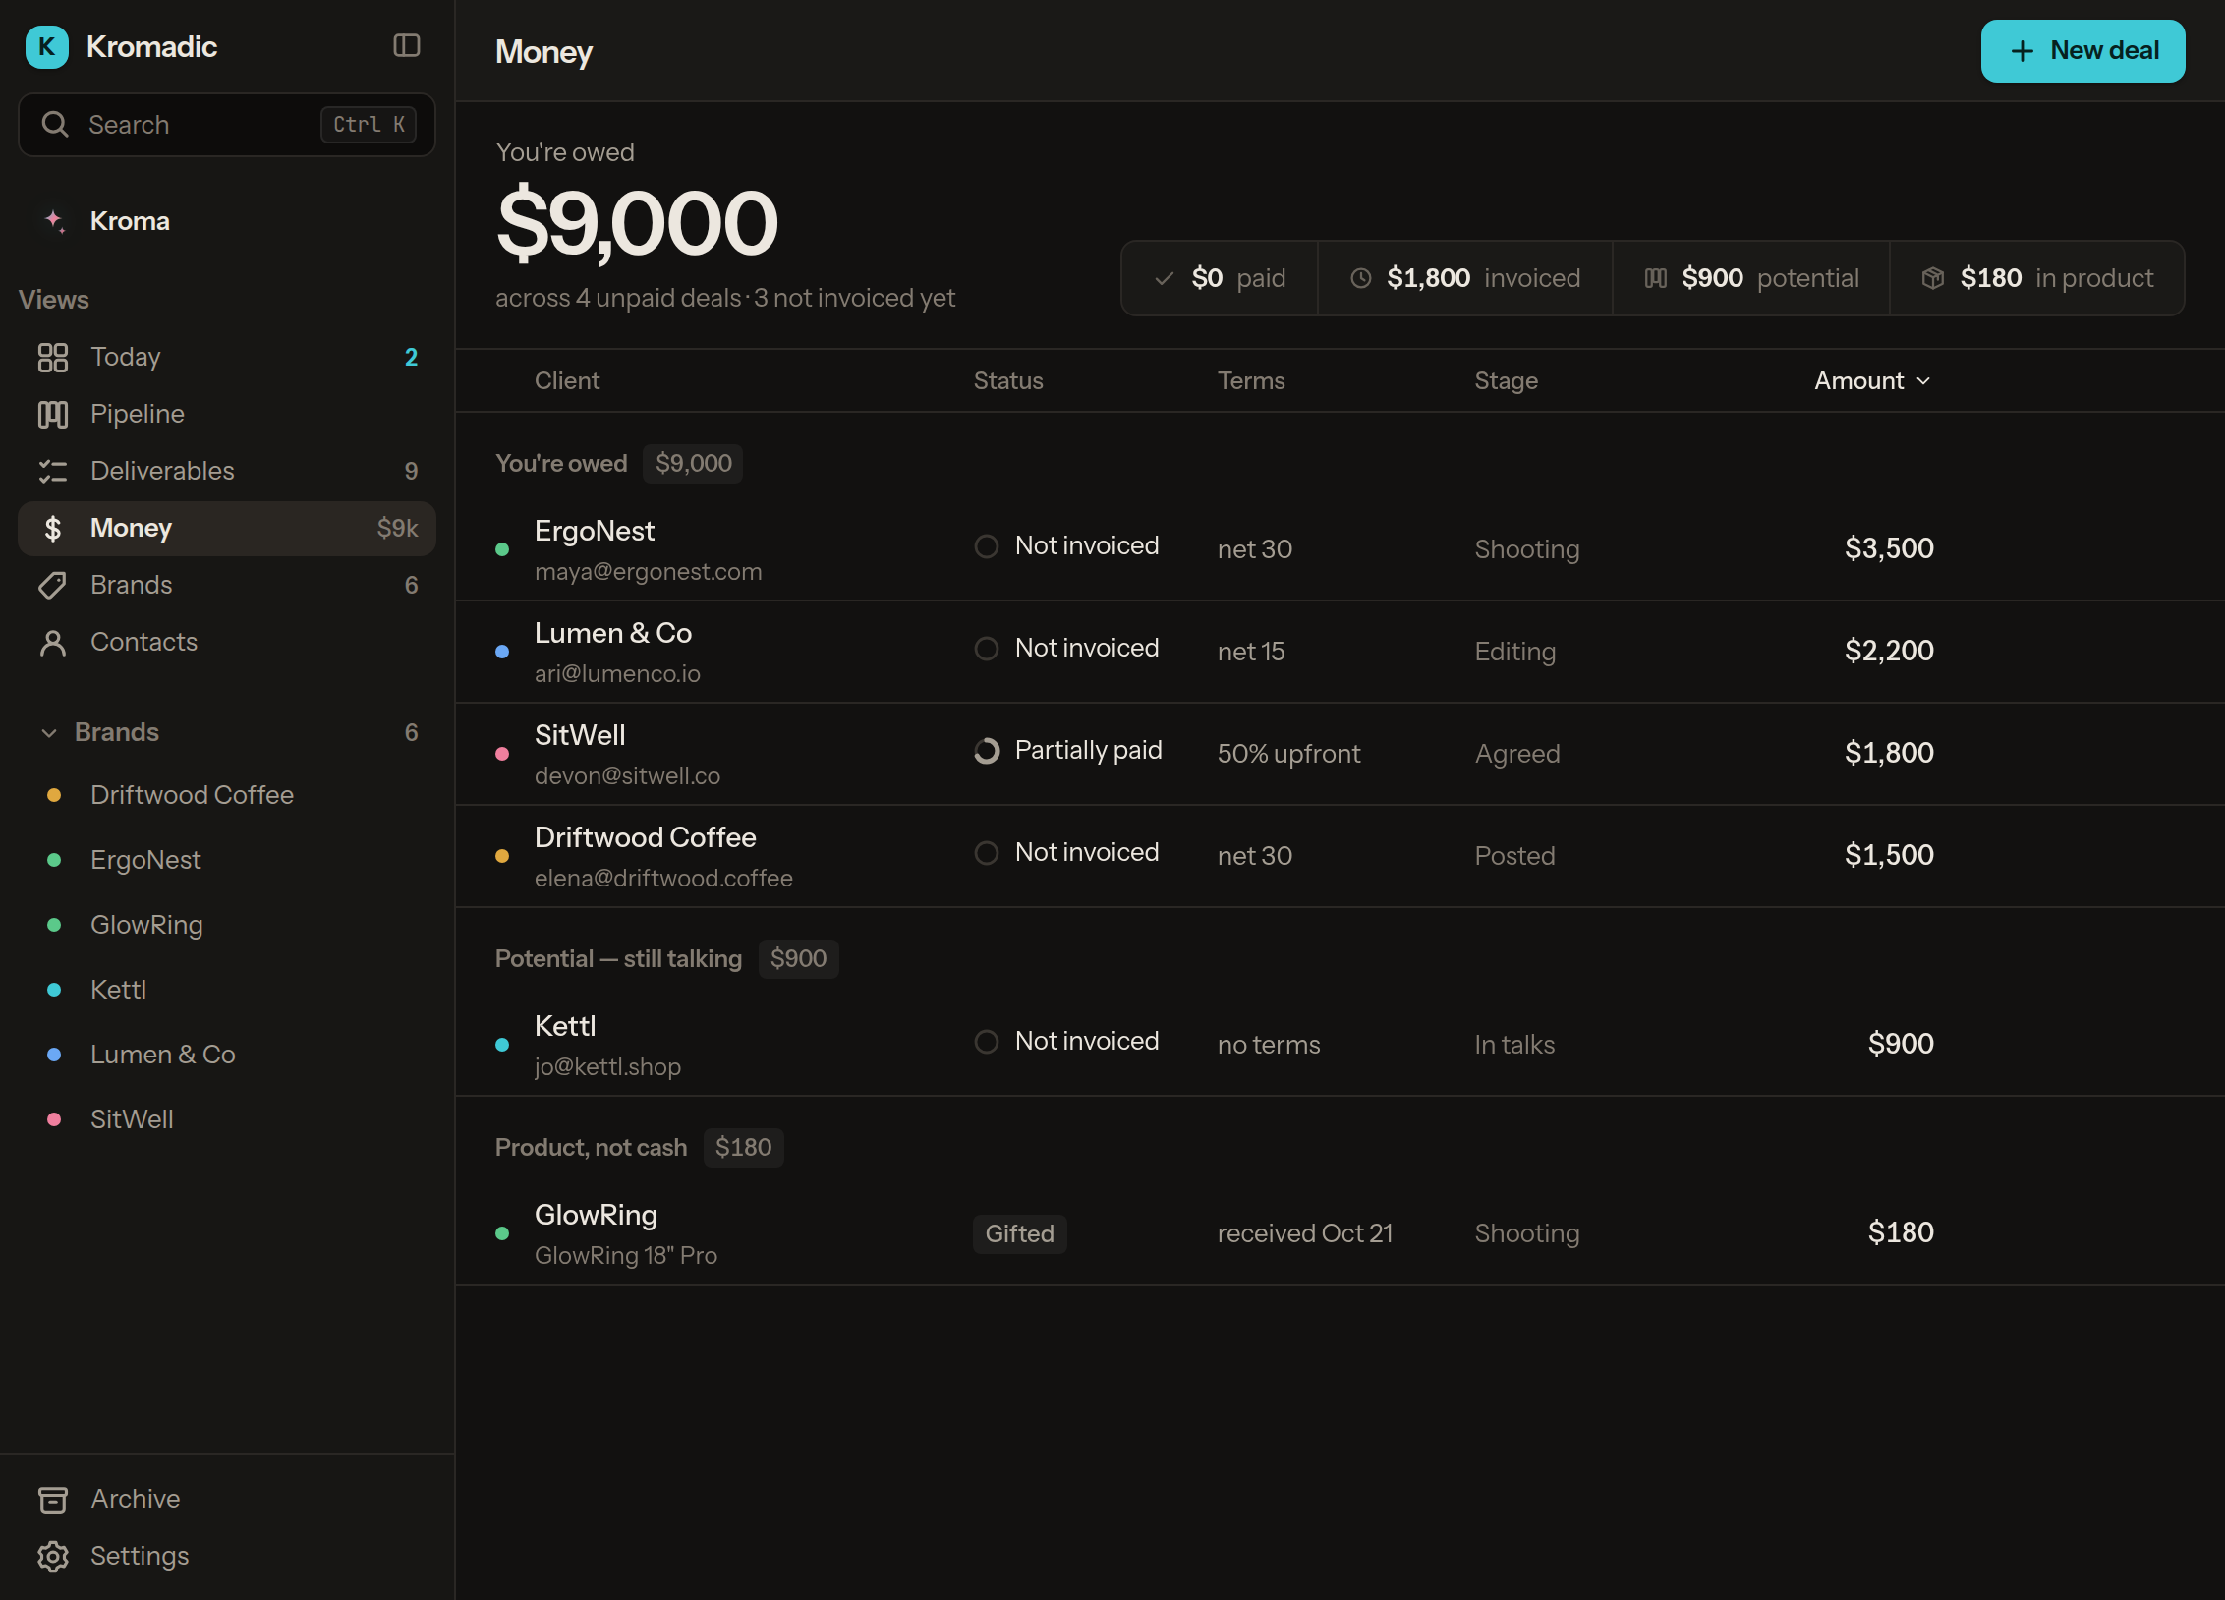Open the Today view
The image size is (2225, 1600).
tap(227, 357)
